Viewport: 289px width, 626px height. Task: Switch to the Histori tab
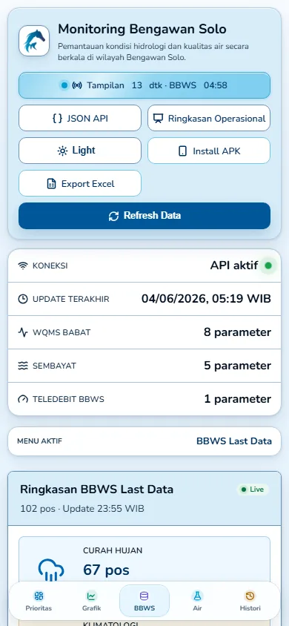pyautogui.click(x=250, y=602)
